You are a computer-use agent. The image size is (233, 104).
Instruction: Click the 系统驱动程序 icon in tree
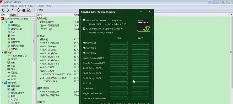[x=9, y=93]
